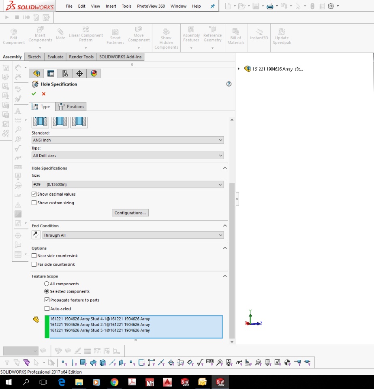Accept hole specification with green checkmark
The width and height of the screenshot is (374, 389).
click(x=34, y=94)
